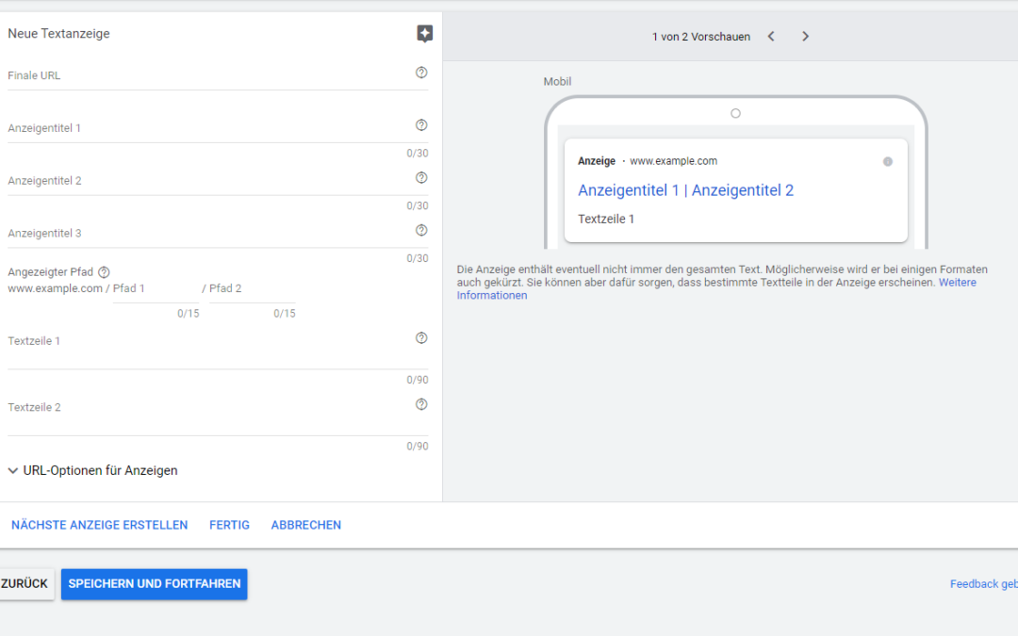Open help icon beside Angezeigter Pfad
Viewport: 1018px width, 636px height.
pos(104,272)
